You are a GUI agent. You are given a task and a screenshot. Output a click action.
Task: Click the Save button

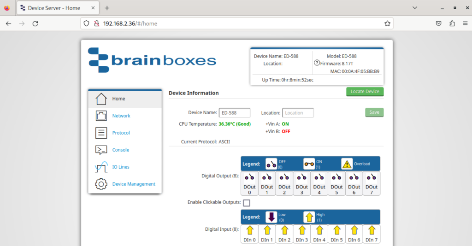374,112
